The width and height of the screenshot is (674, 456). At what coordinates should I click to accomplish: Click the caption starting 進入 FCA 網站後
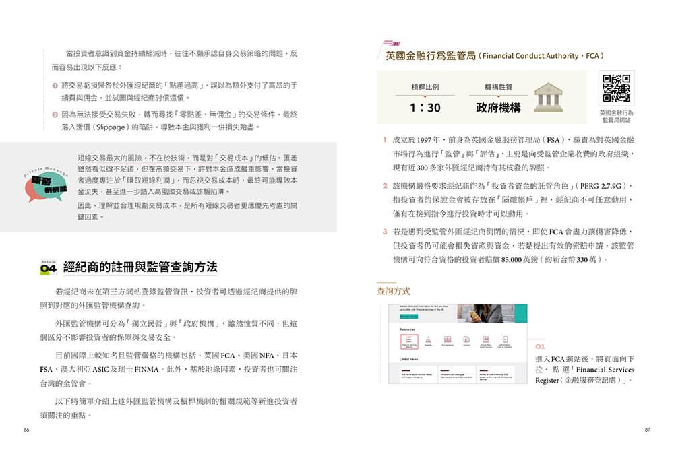584,370
